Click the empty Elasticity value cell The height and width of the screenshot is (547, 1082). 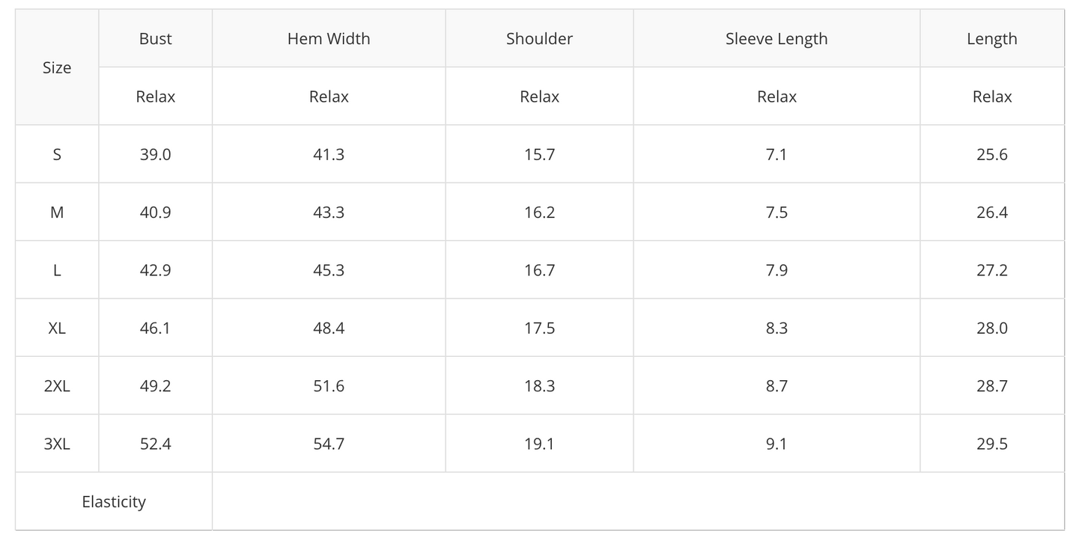pos(638,501)
